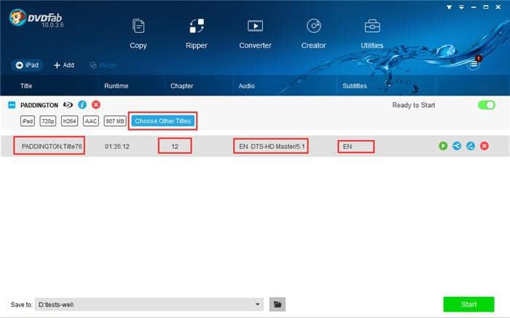This screenshot has width=510, height=318.
Task: Minimize the DVDFab window
Action: (474, 7)
